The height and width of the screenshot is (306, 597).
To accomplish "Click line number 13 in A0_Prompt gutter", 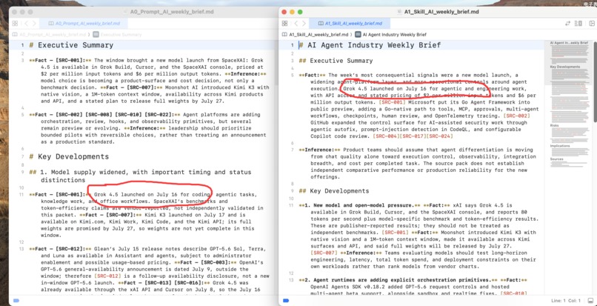I will [x=22, y=249].
